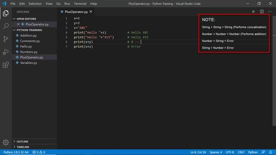Select Python 3.8.3 32-bit interpreter
The width and height of the screenshot is (276, 155).
coord(16,152)
